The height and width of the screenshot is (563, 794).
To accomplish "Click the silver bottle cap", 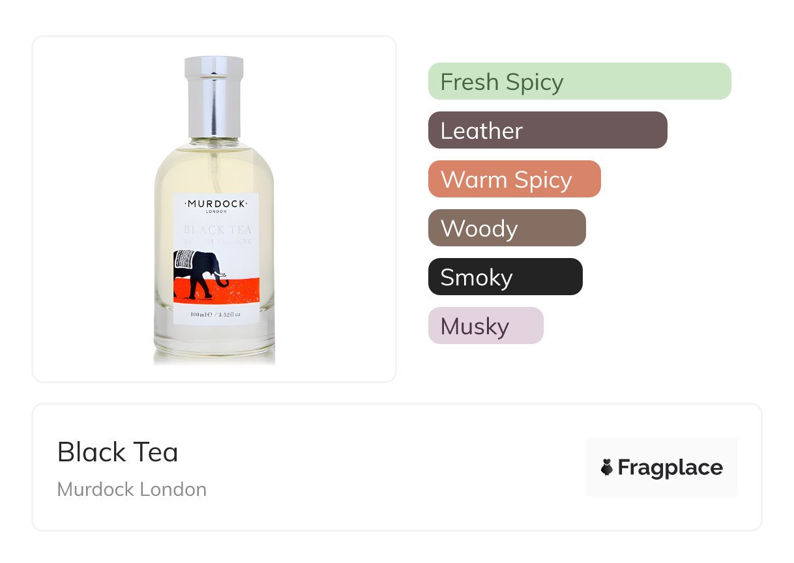I will [214, 96].
